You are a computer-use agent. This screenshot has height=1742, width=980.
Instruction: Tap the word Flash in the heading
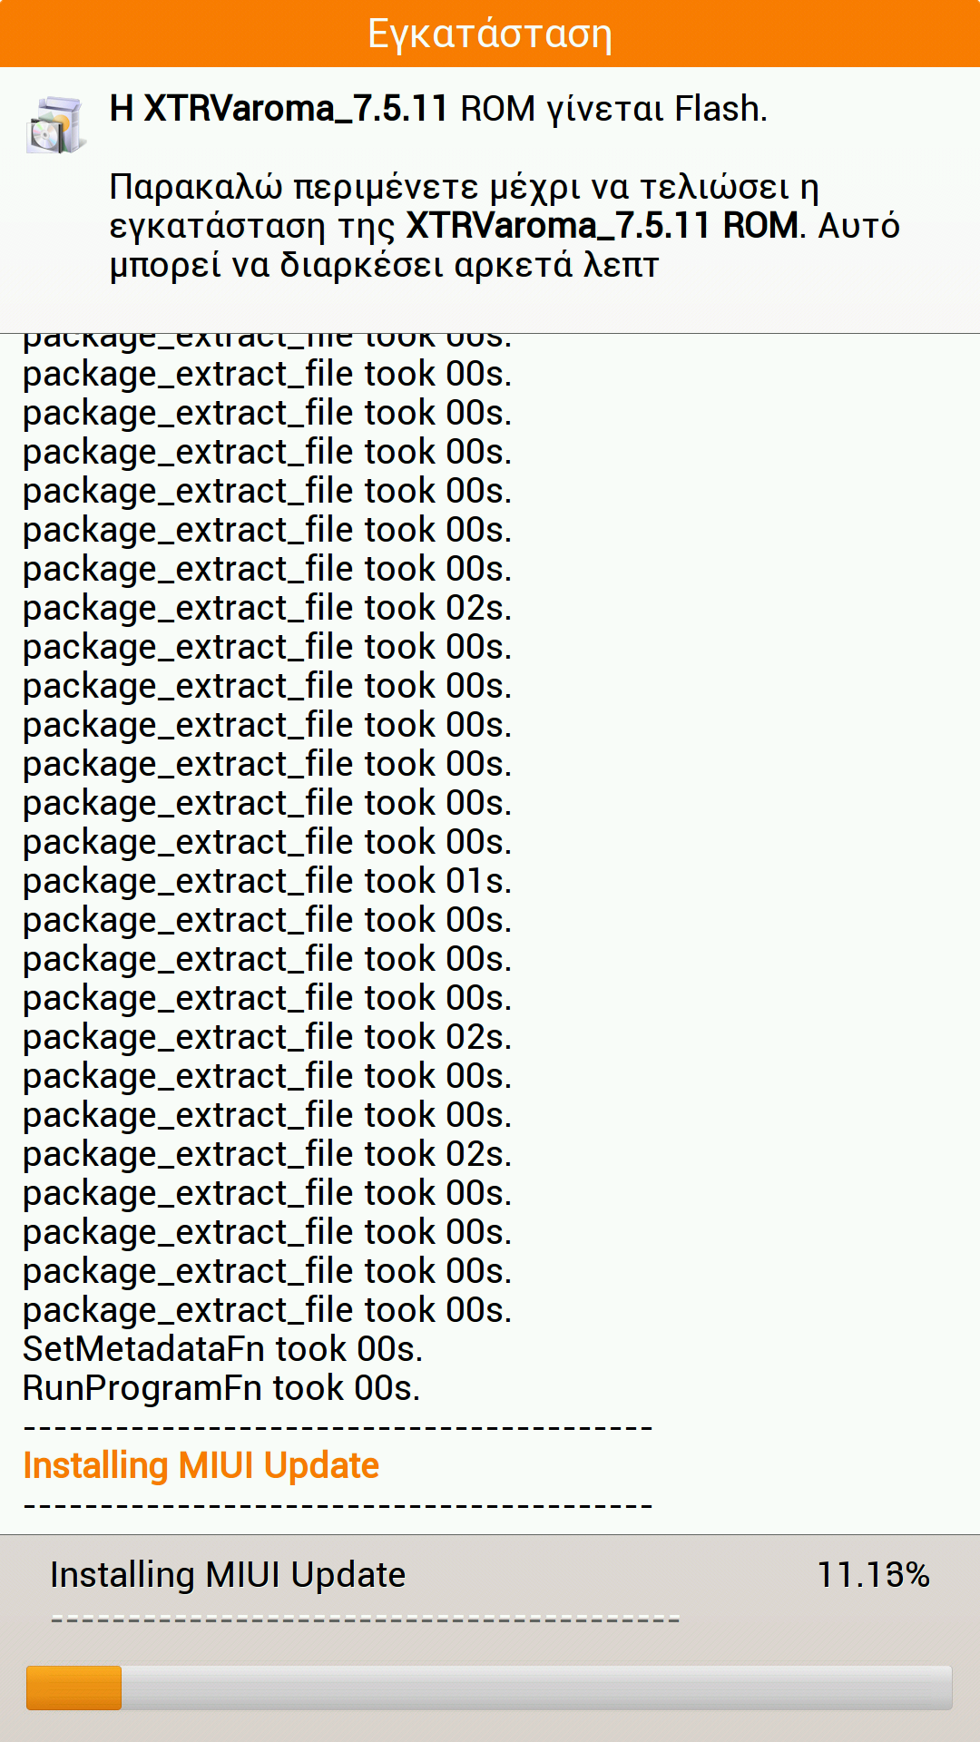(720, 109)
